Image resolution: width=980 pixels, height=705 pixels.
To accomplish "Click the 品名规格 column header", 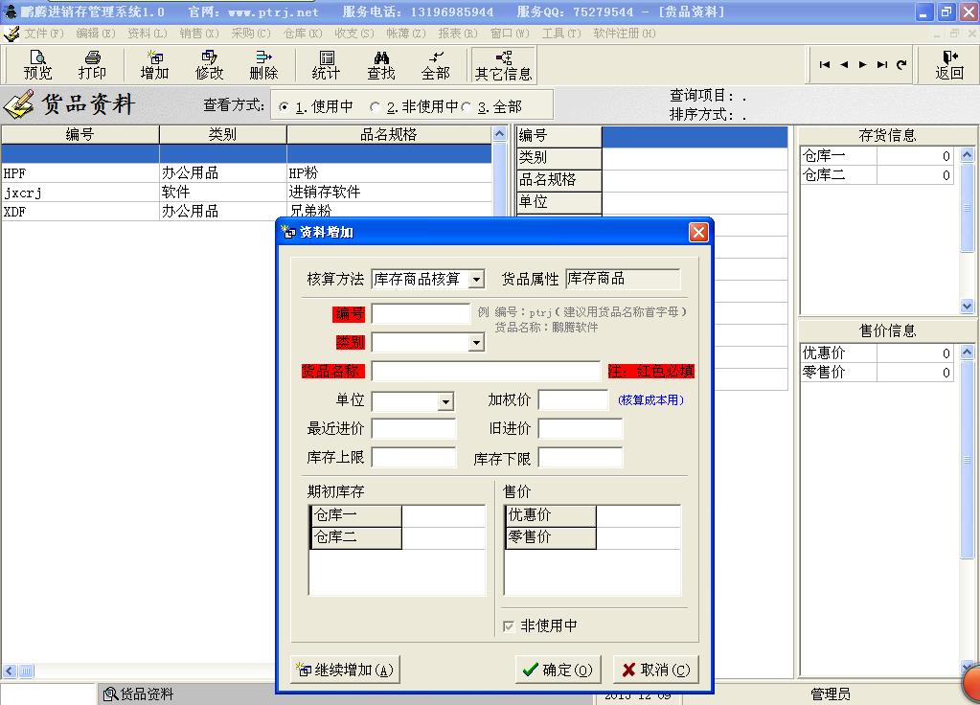I will 389,135.
